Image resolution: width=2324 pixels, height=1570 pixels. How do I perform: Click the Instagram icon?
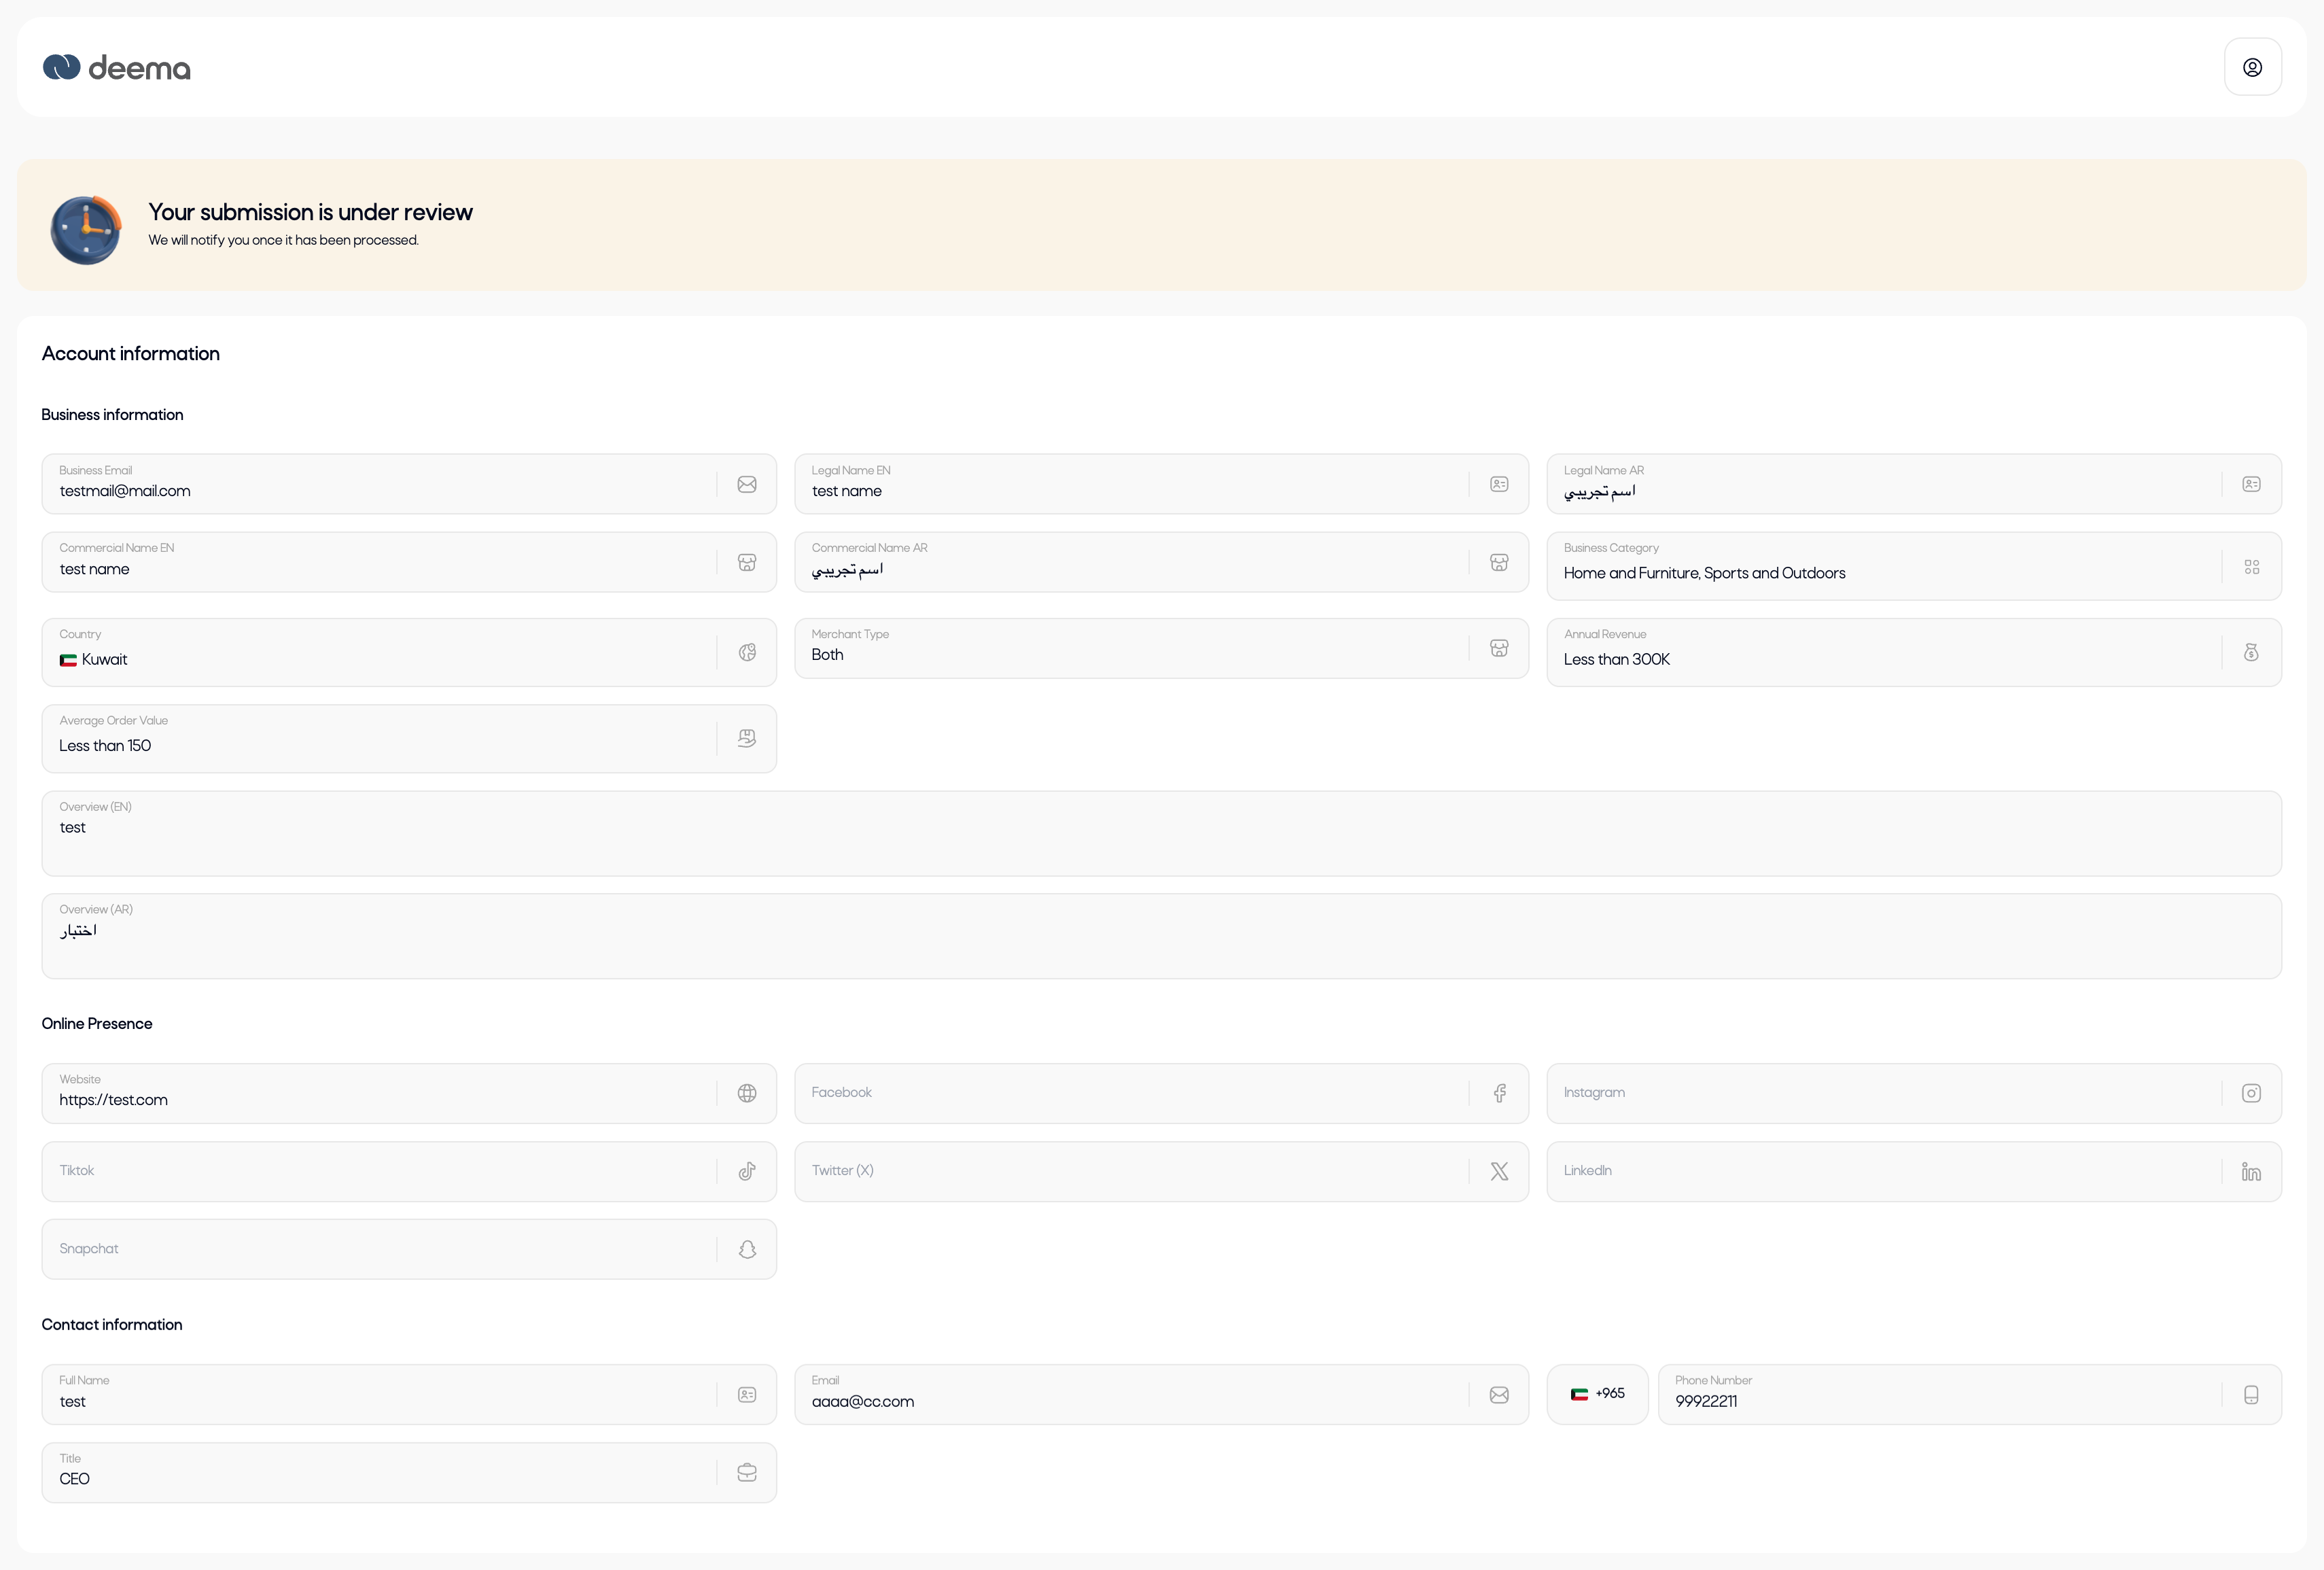pyautogui.click(x=2251, y=1093)
